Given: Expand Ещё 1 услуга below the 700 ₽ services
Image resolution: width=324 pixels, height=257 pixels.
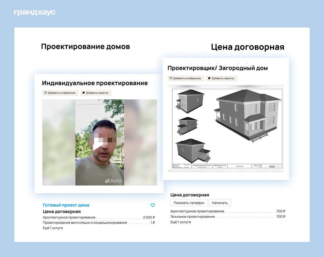Looking at the screenshot, I should [x=180, y=222].
